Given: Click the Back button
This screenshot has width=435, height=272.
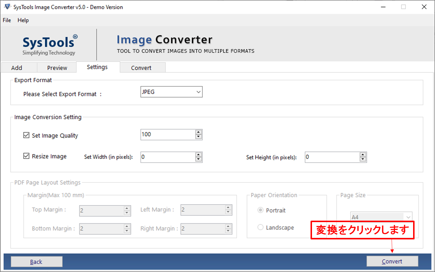Looking at the screenshot, I should (x=37, y=262).
